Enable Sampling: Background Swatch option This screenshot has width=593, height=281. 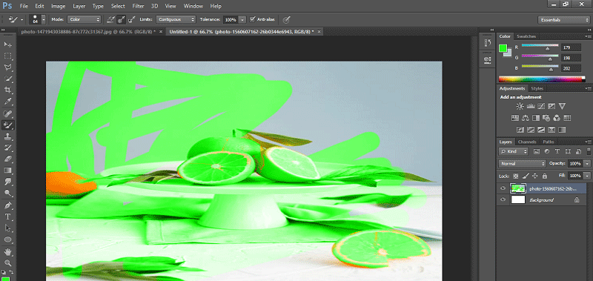point(132,19)
